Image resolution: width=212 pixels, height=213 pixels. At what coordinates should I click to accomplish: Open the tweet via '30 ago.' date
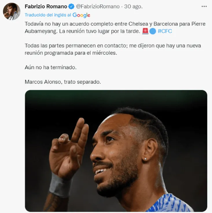[x=133, y=6]
